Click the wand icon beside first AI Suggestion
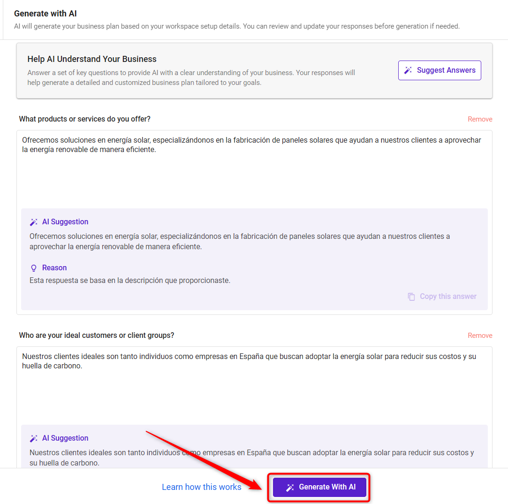508x504 pixels. (x=34, y=222)
